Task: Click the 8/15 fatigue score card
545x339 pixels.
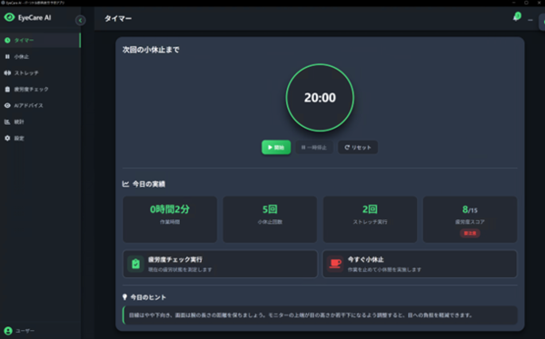Action: [470, 219]
